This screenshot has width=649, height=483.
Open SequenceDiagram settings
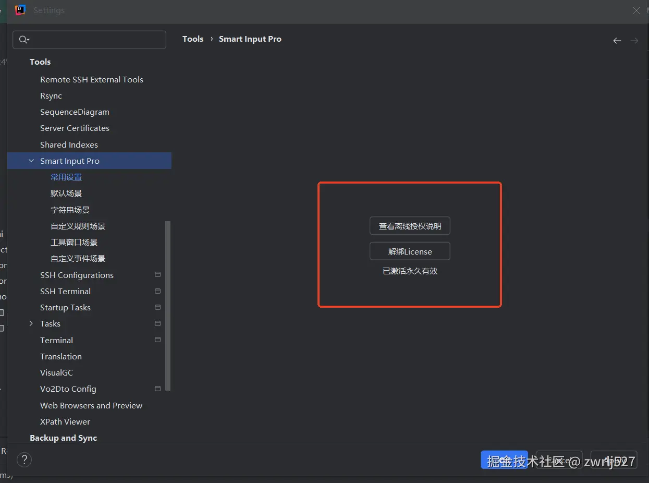coord(75,112)
